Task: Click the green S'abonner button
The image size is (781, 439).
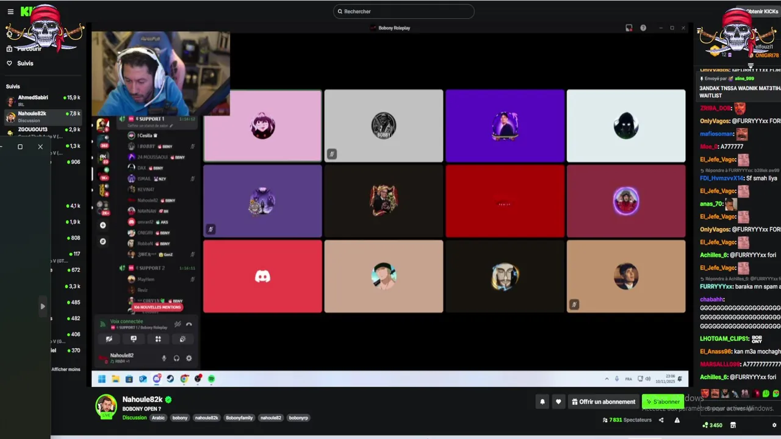Action: (x=663, y=402)
